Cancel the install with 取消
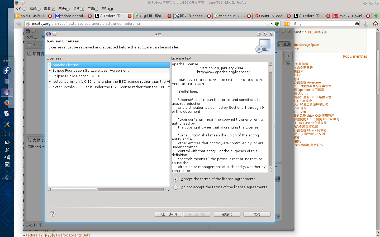The height and width of the screenshot is (237, 380). [257, 214]
